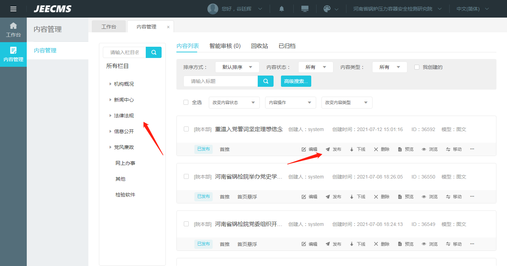Screen dimensions: 507x266
Task: Open the notification bell
Action: tap(282, 9)
